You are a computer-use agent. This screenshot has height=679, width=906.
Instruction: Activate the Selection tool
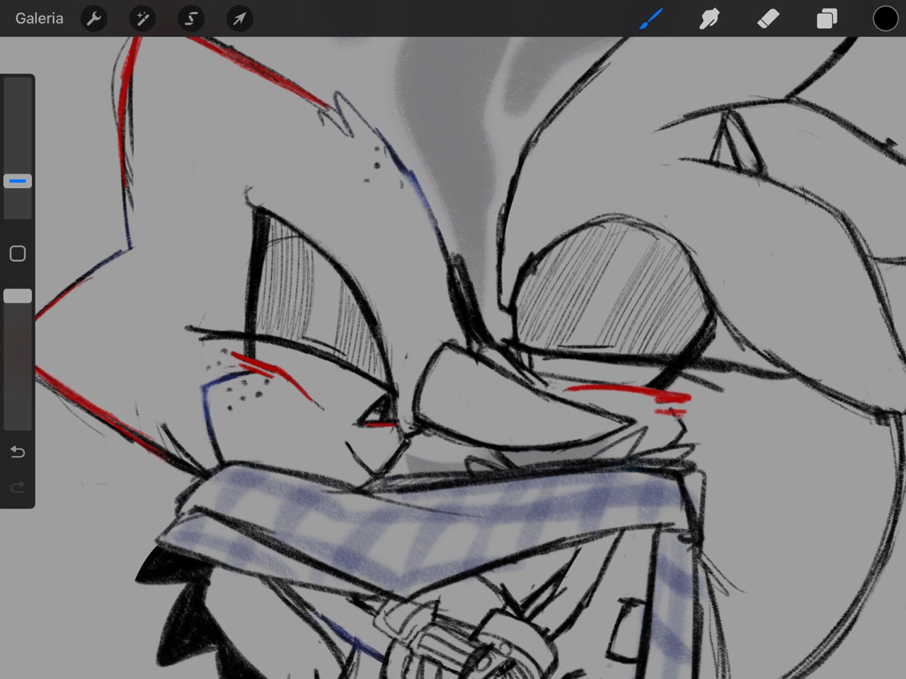pos(191,18)
